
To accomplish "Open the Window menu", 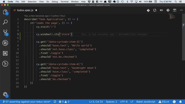I will click(75, 2).
